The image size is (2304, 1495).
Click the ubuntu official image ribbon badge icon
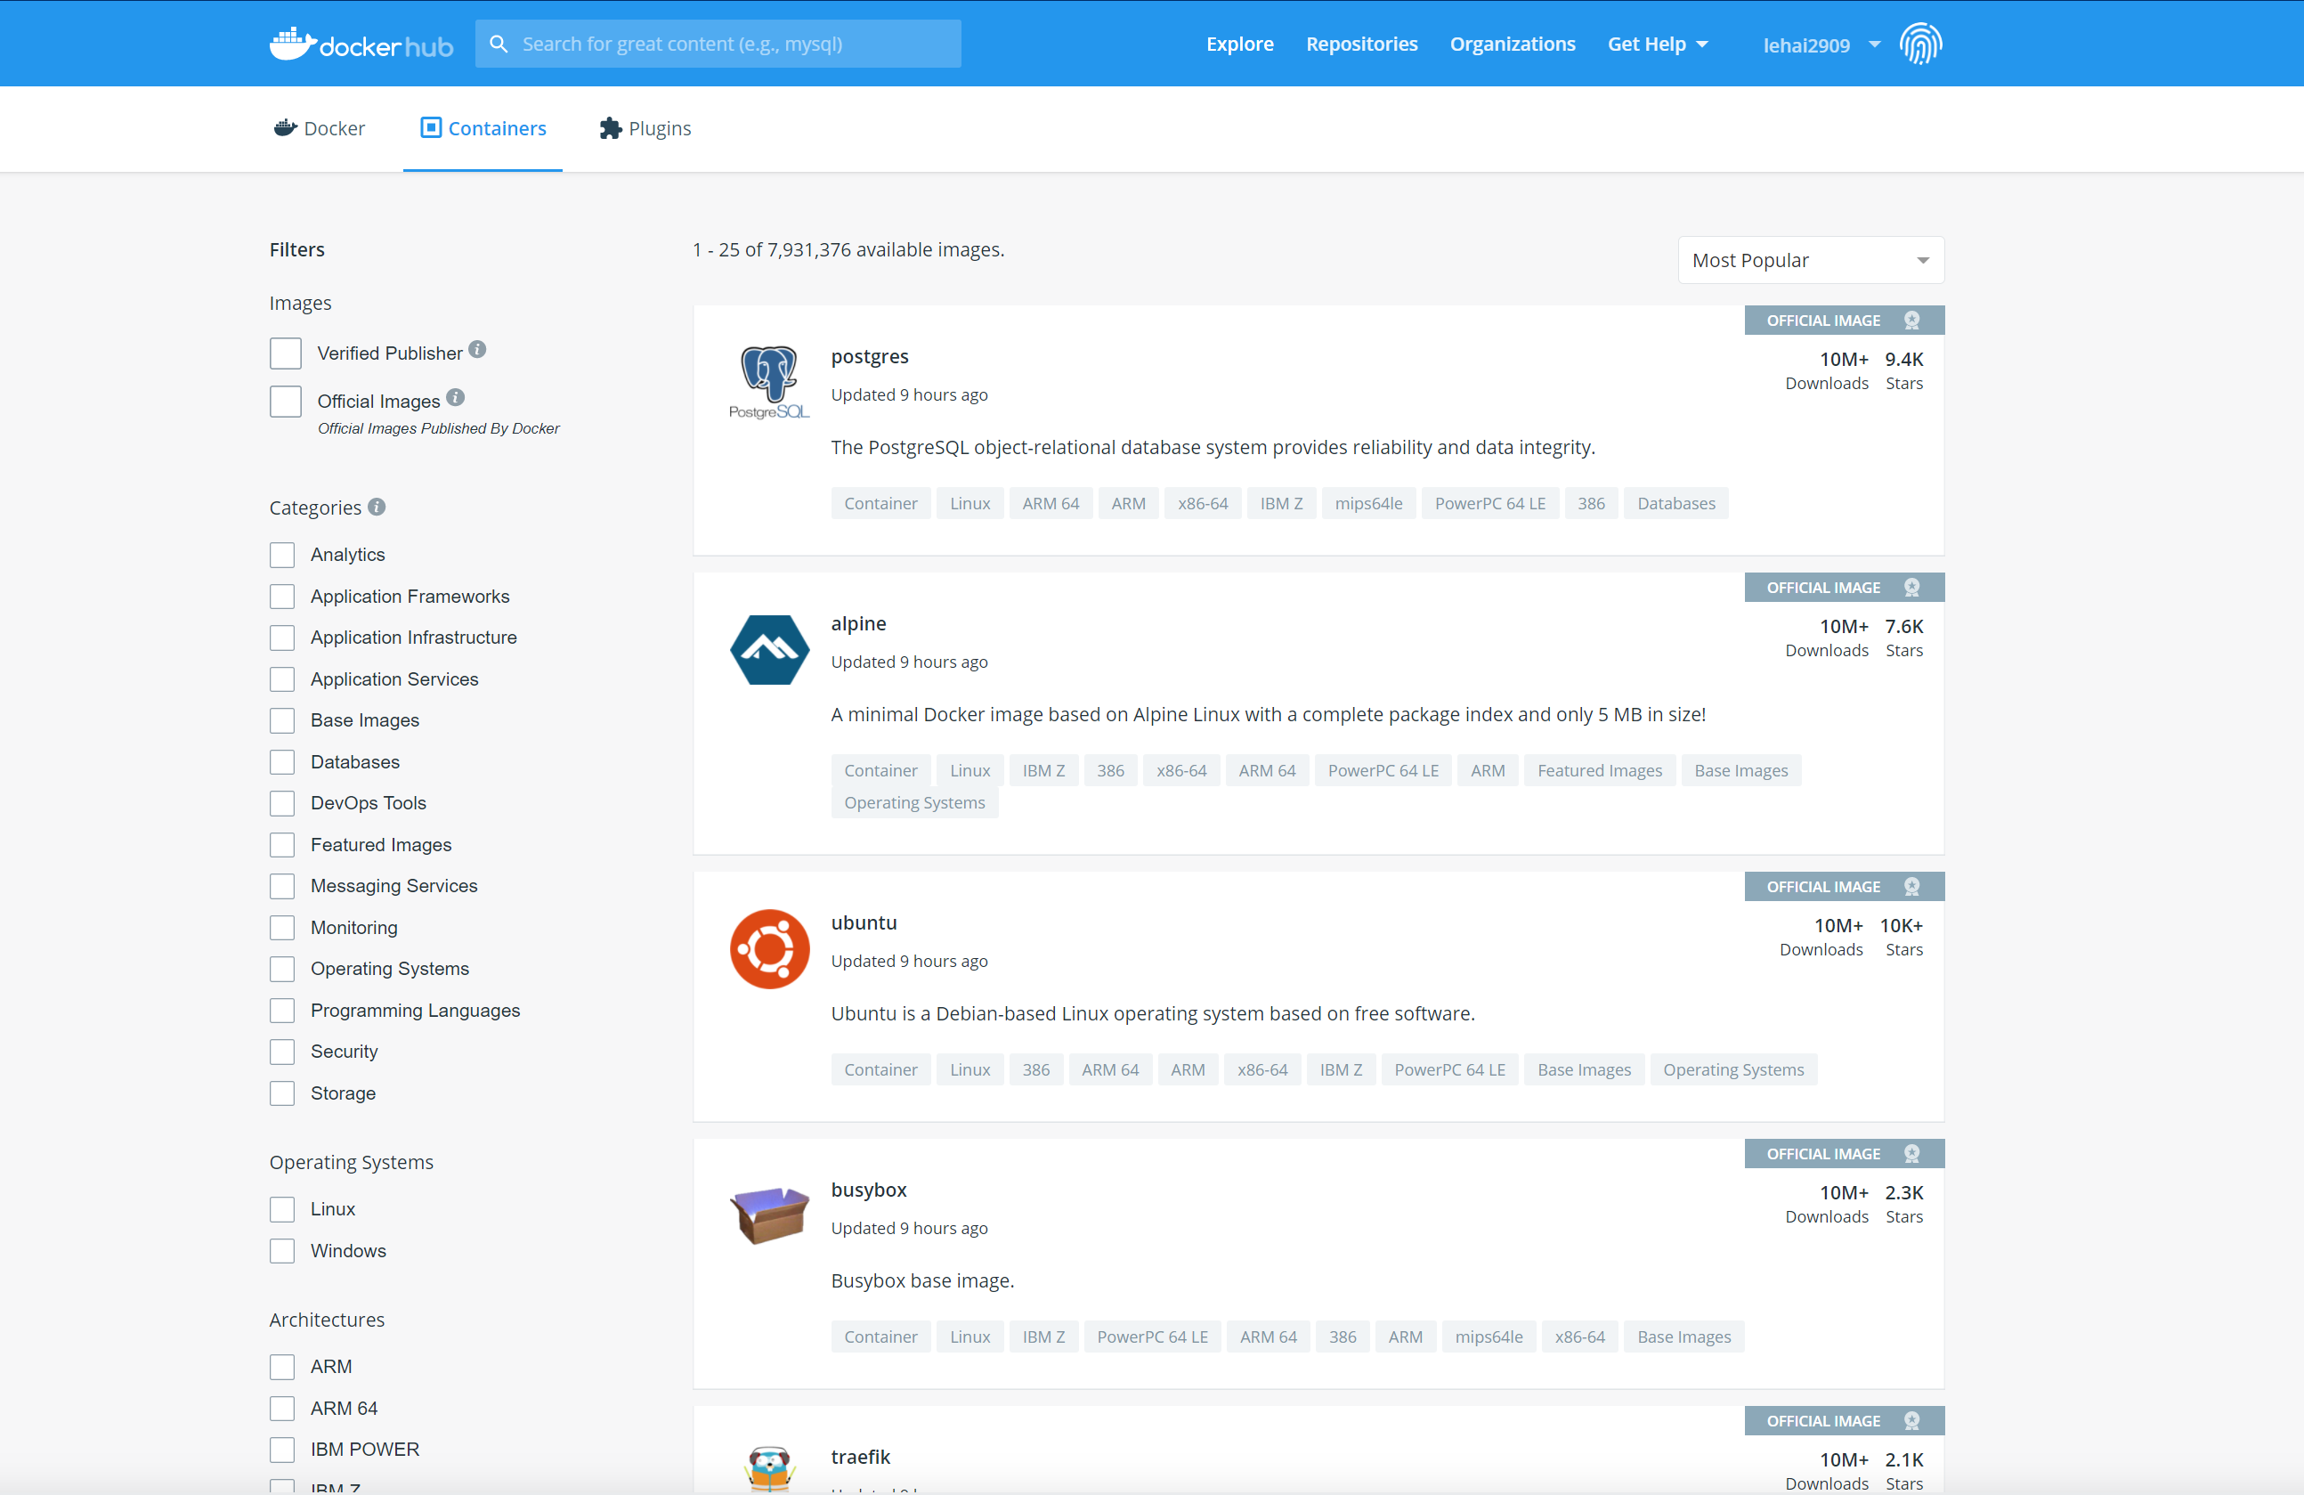point(1912,886)
